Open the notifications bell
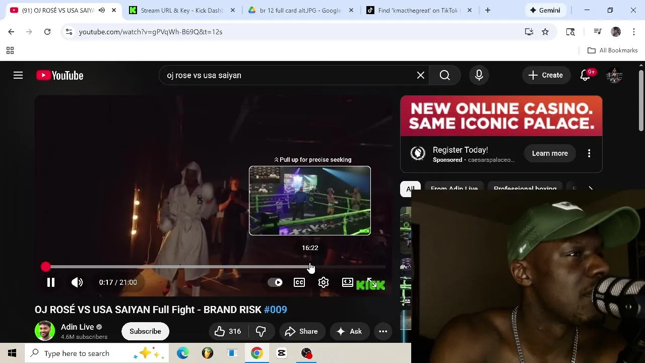The image size is (645, 363). pyautogui.click(x=586, y=75)
